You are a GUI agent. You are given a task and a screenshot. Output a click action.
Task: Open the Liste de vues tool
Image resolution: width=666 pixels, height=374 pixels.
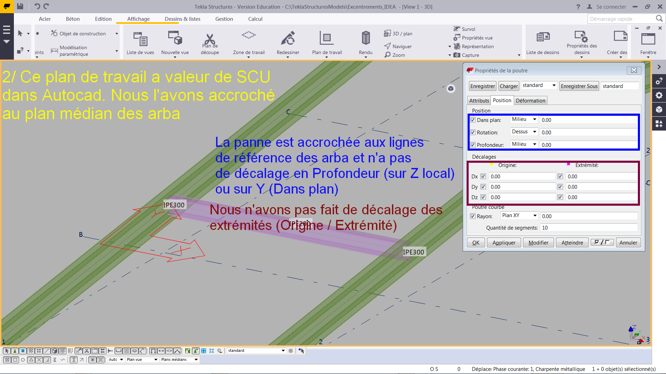click(x=140, y=42)
